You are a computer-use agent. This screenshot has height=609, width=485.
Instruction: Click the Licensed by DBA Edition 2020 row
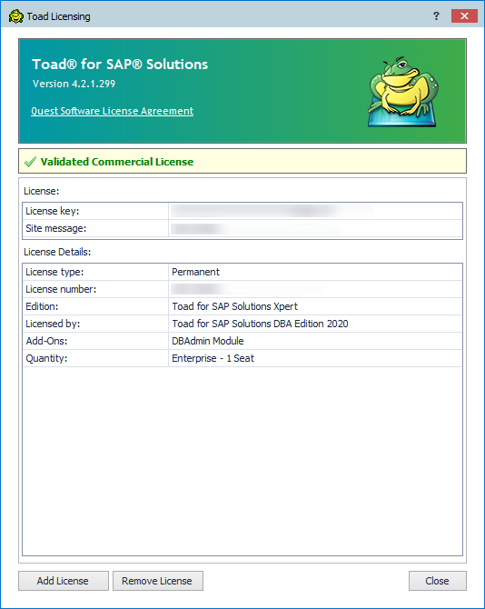242,324
